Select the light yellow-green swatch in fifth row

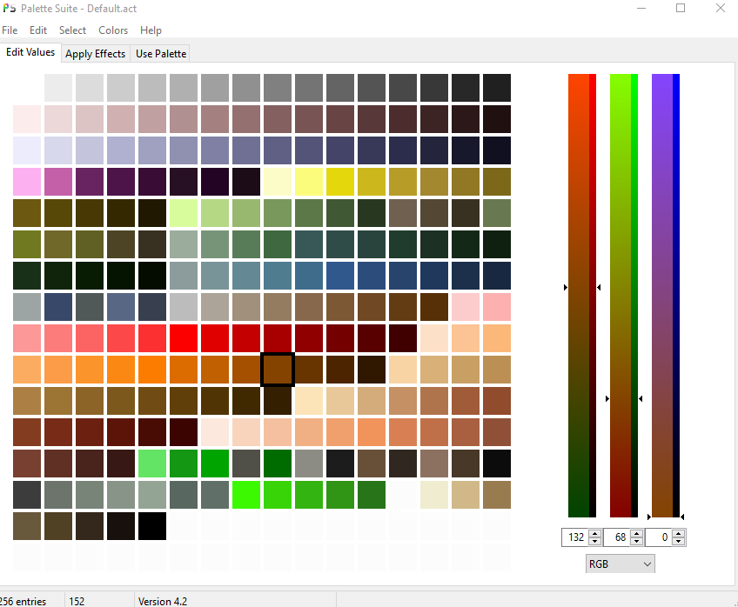[184, 213]
